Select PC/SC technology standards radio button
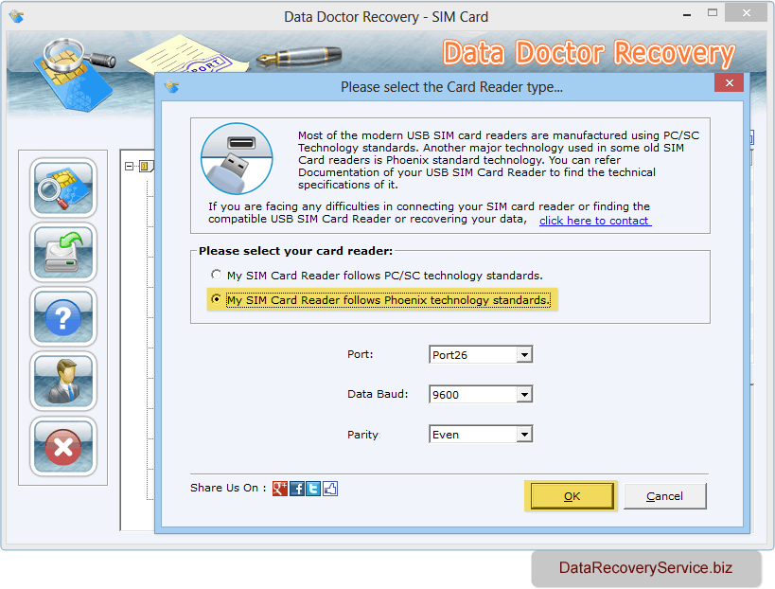Screen dimensions: 775x589 point(216,275)
